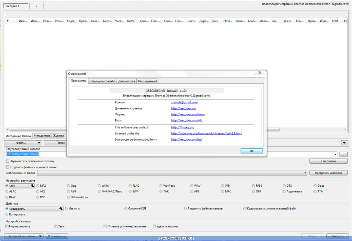Sort by the Кодек column header
The width and height of the screenshot is (352, 241).
tap(71, 21)
